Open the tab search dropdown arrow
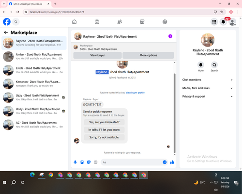This screenshot has height=194, width=242. click(x=4, y=4)
